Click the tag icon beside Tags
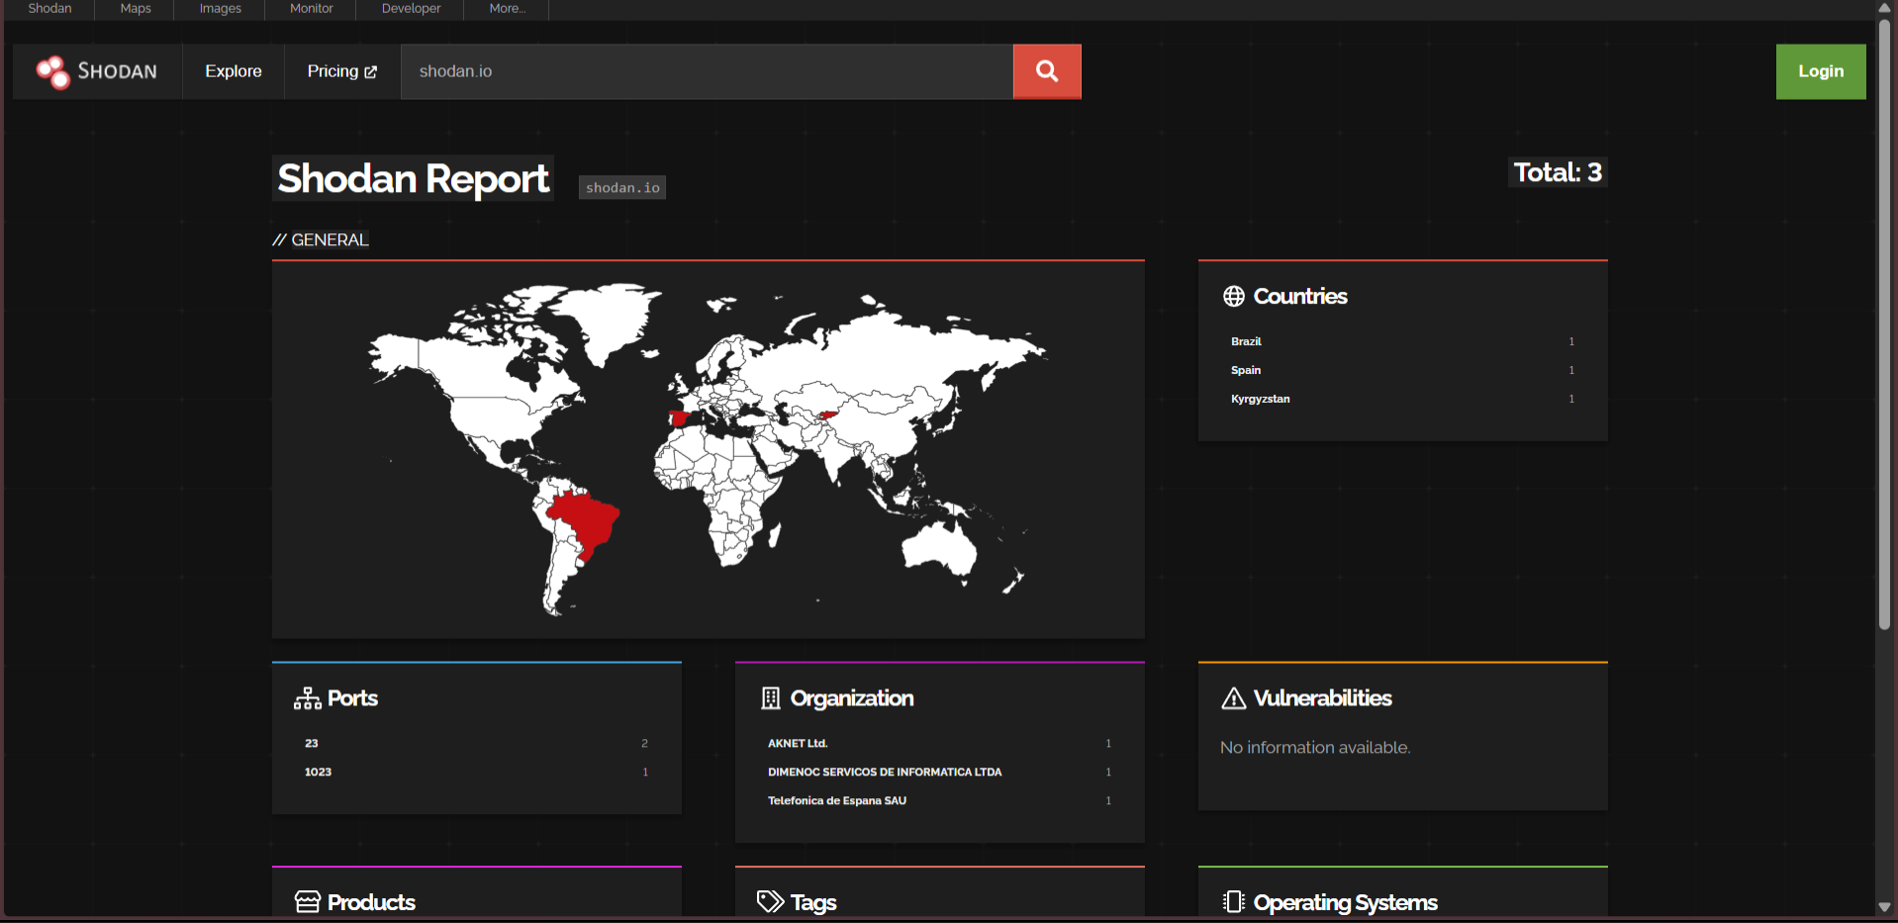Image resolution: width=1898 pixels, height=923 pixels. 770,902
